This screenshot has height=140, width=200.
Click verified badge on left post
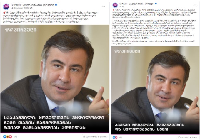pos(56,5)
